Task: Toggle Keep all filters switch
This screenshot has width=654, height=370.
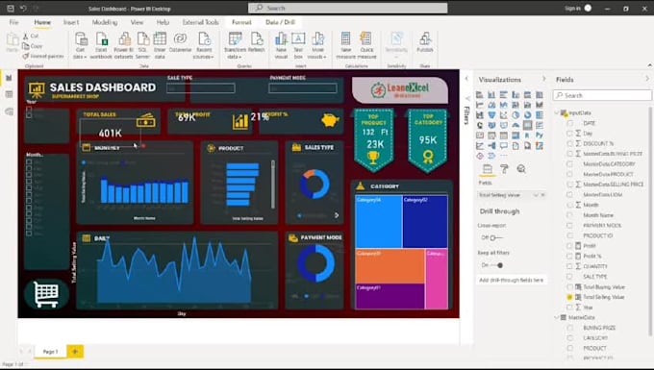Action: pyautogui.click(x=497, y=265)
